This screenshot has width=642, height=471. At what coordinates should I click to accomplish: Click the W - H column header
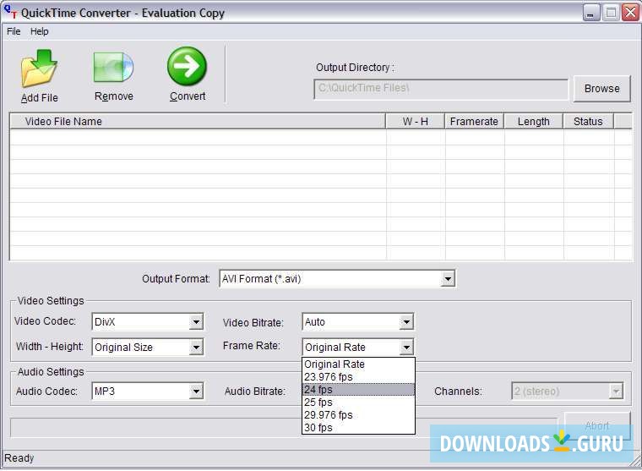click(x=415, y=122)
